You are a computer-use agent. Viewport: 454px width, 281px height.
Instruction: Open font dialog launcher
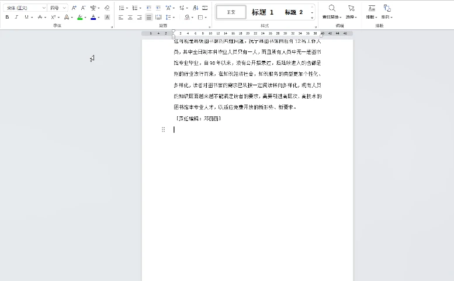112,27
